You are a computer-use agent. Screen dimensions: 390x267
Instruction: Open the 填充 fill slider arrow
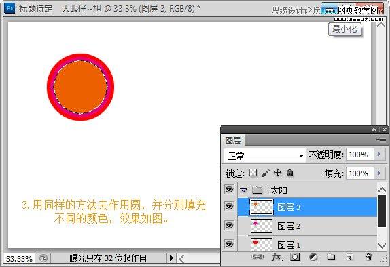379,173
